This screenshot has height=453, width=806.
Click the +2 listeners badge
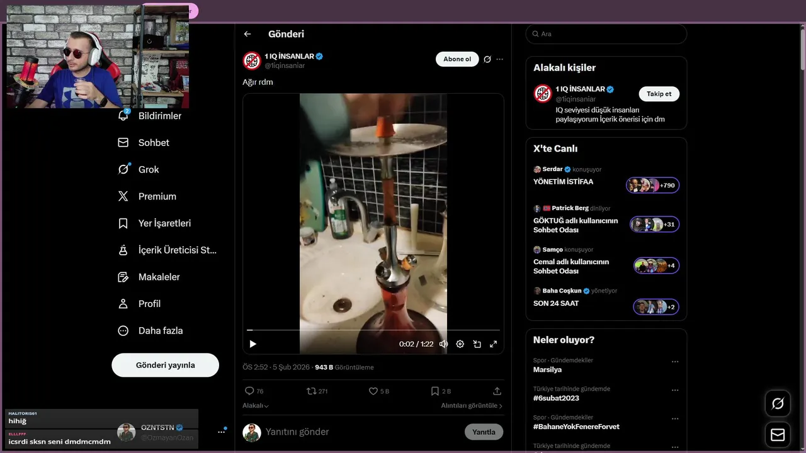tap(656, 306)
